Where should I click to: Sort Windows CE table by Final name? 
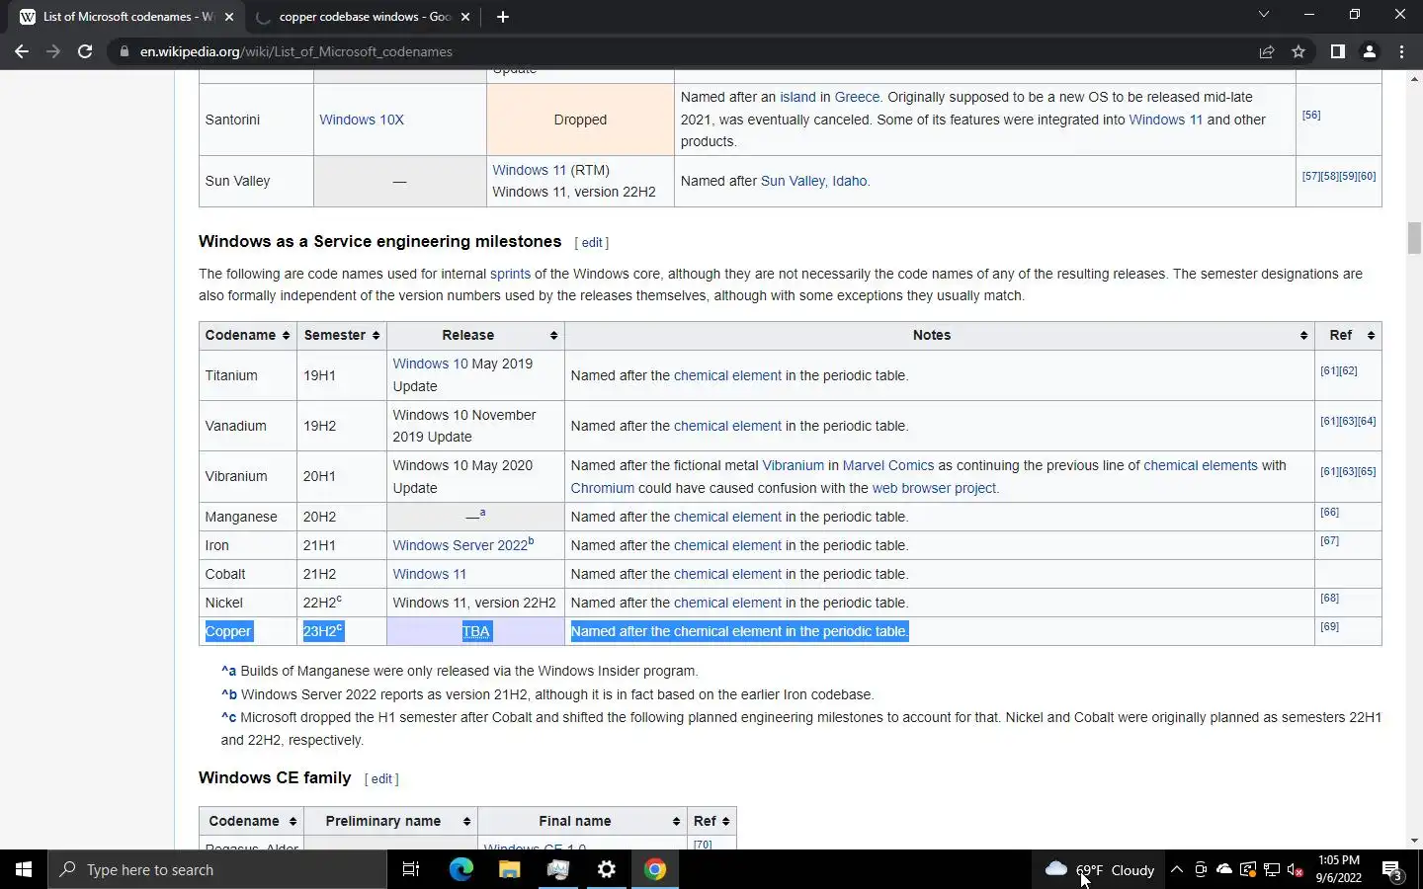[582, 821]
